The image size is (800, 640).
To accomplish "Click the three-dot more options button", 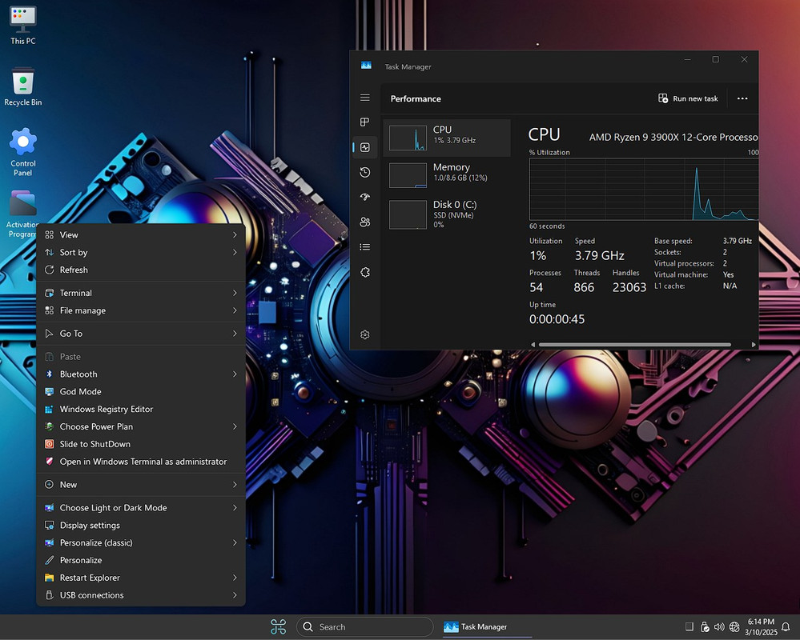I will (x=742, y=98).
